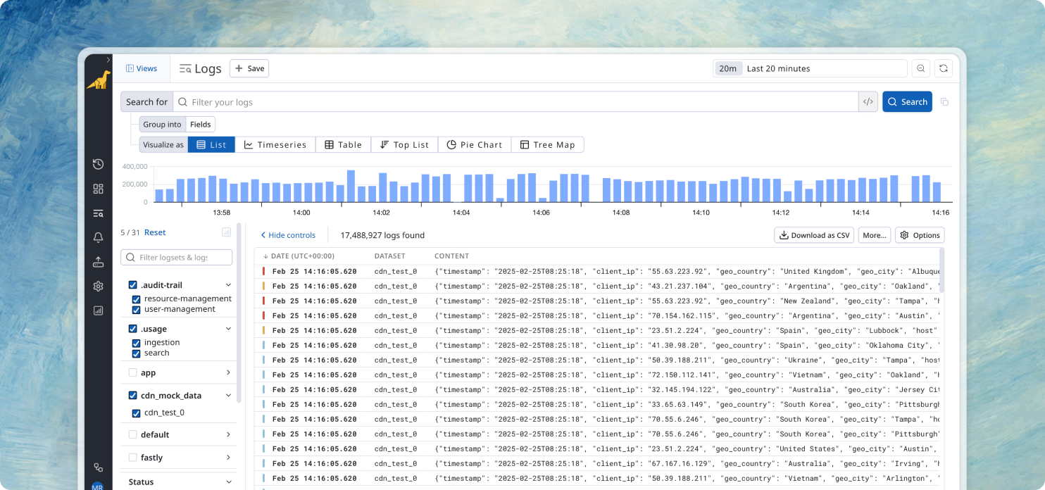Click the Logs search icon in sidebar
The width and height of the screenshot is (1045, 490).
tap(98, 213)
